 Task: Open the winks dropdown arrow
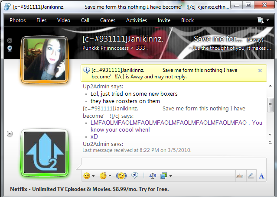click(110, 176)
